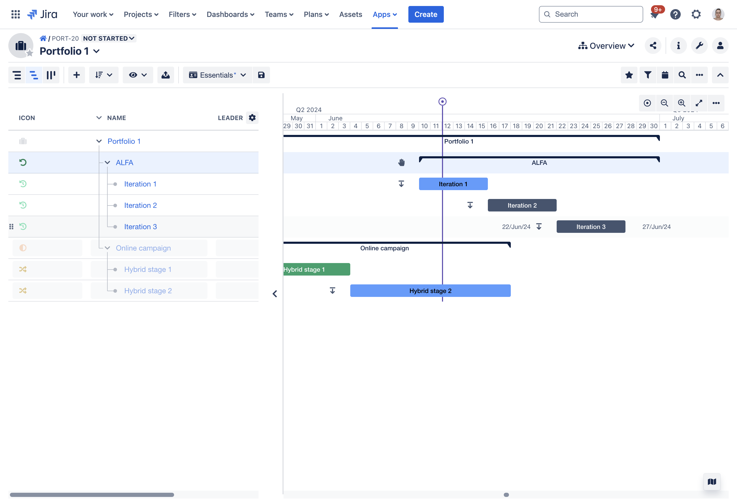Screen dimensions: 737x499
Task: Click the share icon near Overview
Action: point(653,46)
